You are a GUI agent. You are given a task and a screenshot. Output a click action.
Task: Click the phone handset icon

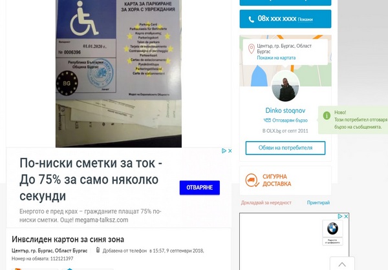[251, 19]
